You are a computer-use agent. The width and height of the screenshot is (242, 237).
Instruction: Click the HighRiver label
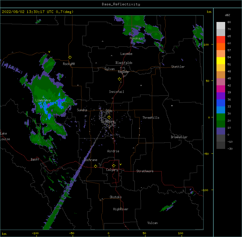(x=121, y=209)
